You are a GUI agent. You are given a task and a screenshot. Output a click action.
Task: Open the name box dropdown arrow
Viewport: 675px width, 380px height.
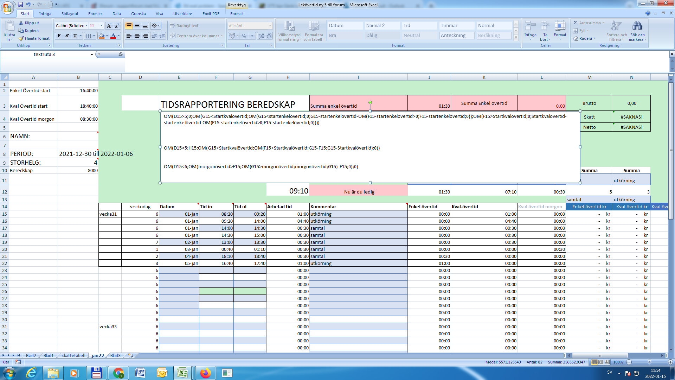[92, 55]
